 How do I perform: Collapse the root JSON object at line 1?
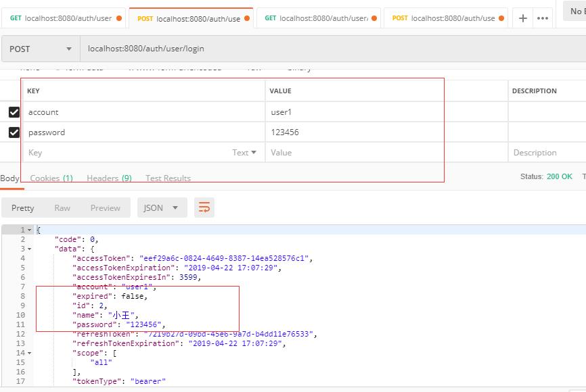(30, 230)
